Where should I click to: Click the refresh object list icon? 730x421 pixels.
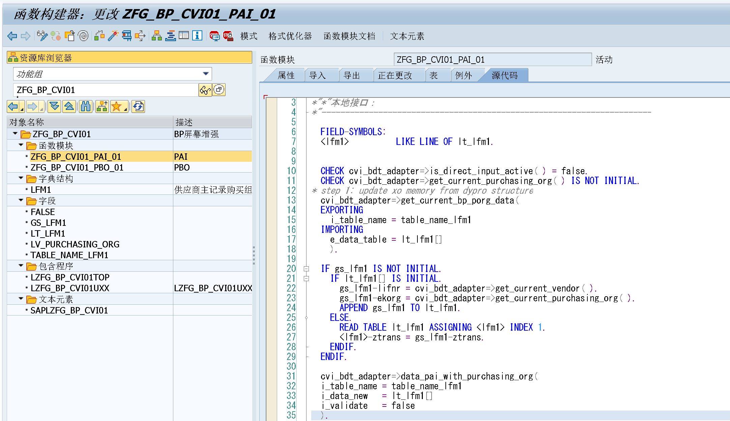(x=138, y=107)
